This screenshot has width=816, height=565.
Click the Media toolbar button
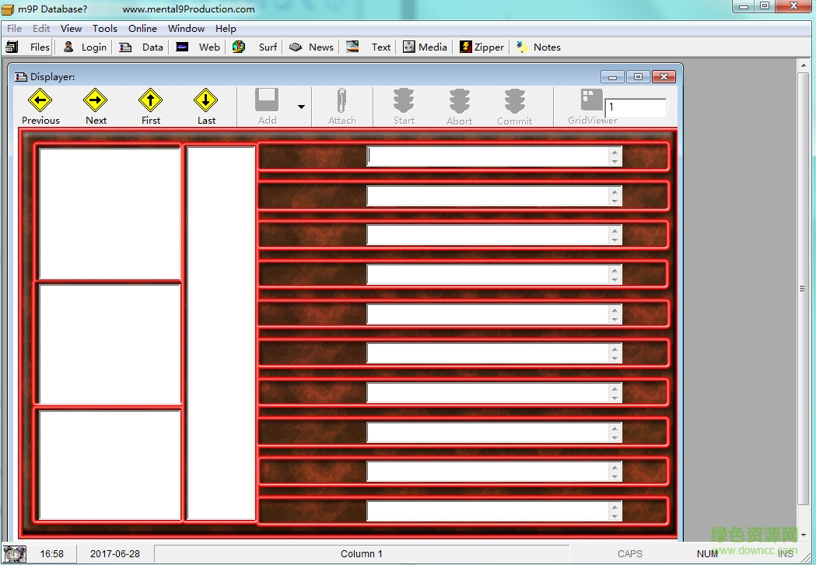click(x=425, y=47)
